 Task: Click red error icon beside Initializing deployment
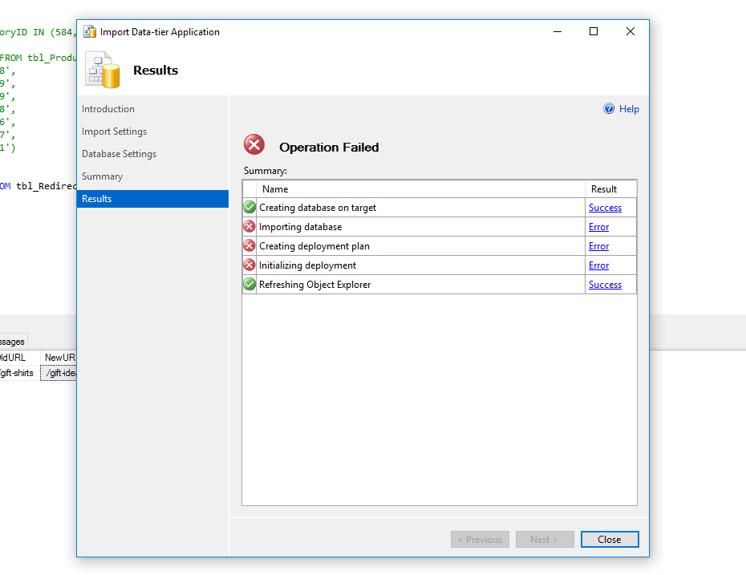click(249, 265)
